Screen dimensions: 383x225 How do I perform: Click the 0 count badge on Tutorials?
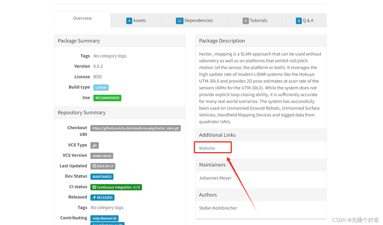[246, 21]
